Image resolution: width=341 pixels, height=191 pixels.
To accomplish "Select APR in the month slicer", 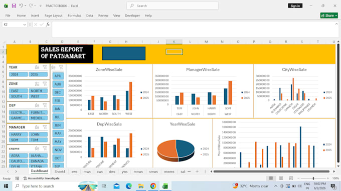I will 58,76.
